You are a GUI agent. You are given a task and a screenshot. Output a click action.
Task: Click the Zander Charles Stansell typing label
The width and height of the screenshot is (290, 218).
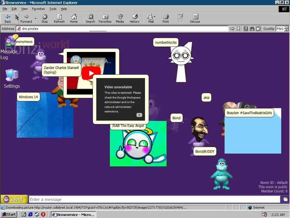pyautogui.click(x=61, y=70)
